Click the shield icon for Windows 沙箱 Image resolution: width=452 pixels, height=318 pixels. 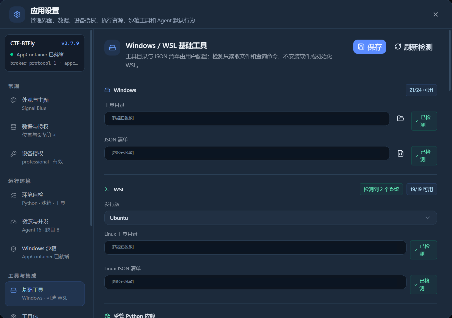point(13,249)
